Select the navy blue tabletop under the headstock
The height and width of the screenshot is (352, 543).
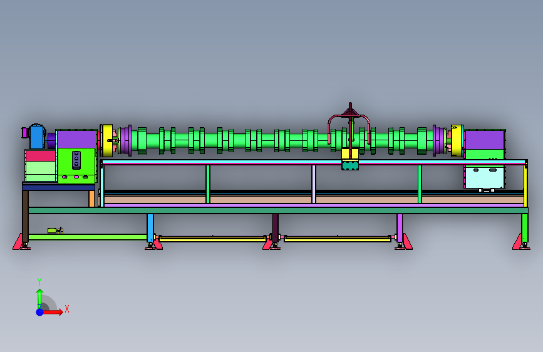pyautogui.click(x=58, y=187)
